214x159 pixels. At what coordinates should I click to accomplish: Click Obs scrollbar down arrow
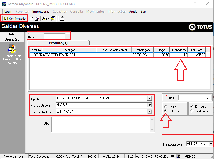(152, 130)
